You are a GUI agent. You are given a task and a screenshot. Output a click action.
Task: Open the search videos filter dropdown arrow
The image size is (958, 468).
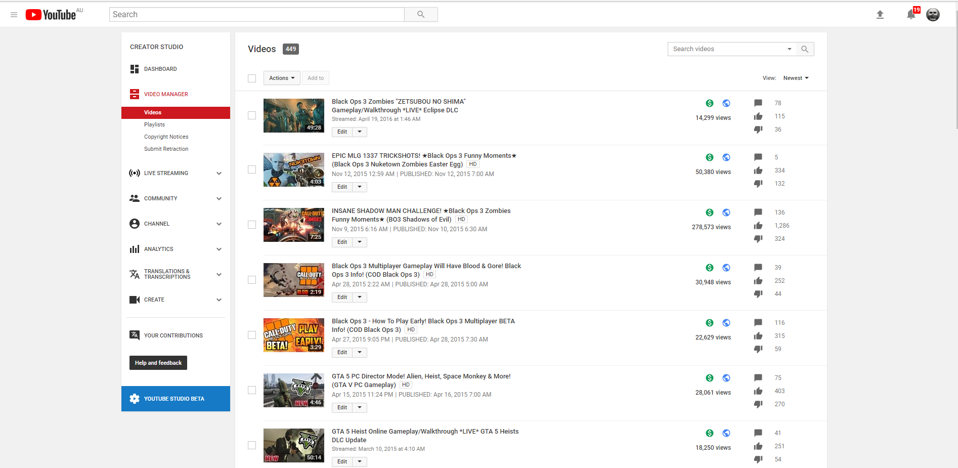(x=789, y=49)
